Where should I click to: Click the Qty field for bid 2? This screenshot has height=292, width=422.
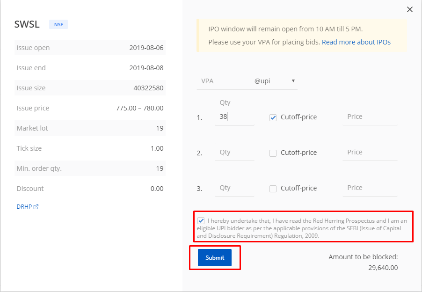pos(234,153)
